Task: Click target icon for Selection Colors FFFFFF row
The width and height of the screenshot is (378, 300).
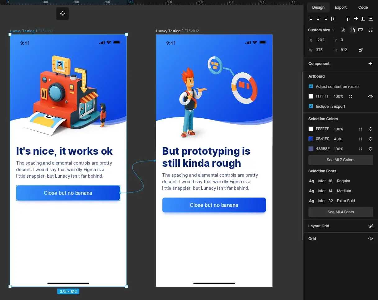Action: pos(371,129)
